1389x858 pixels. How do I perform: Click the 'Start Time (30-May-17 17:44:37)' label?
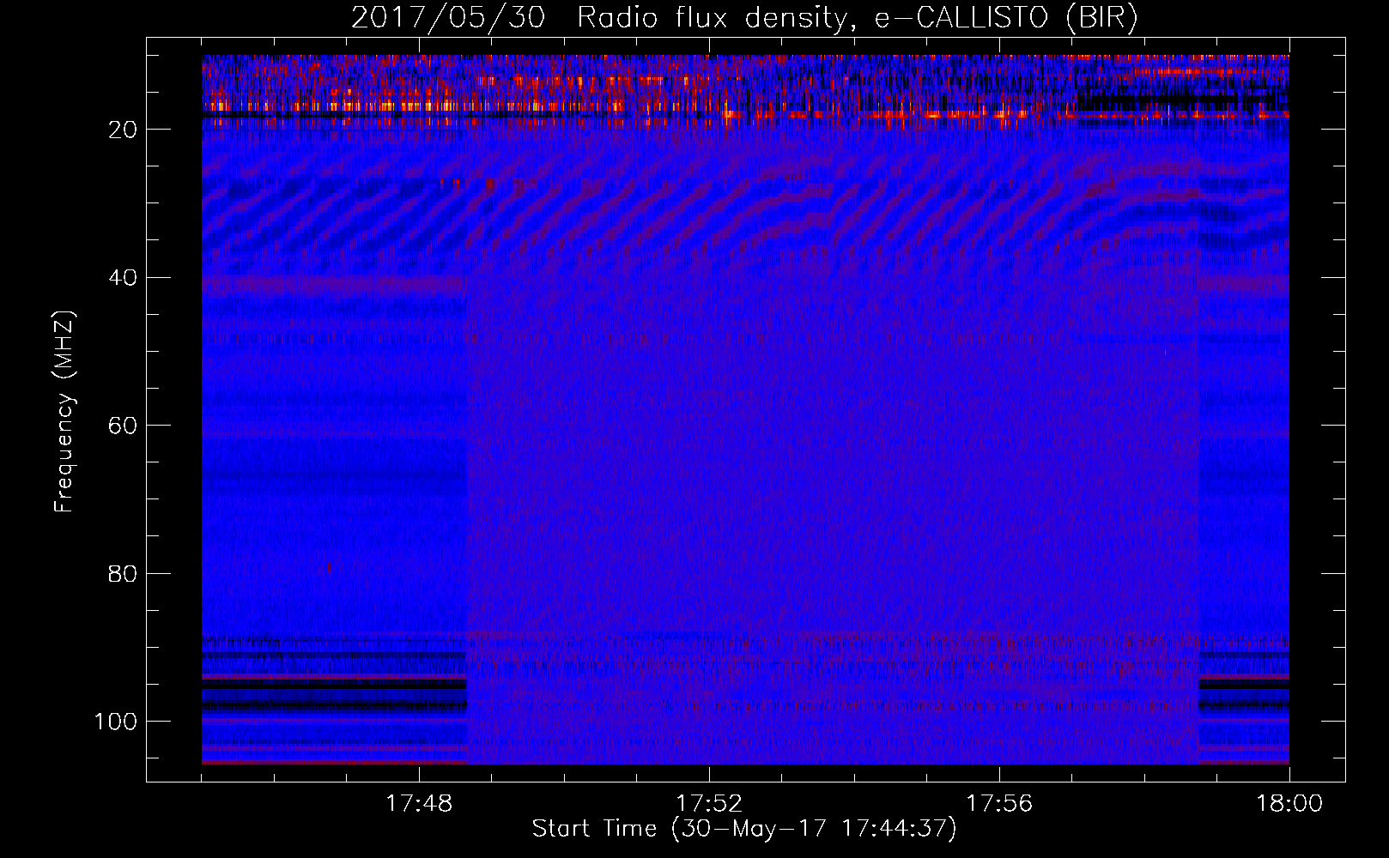[744, 829]
